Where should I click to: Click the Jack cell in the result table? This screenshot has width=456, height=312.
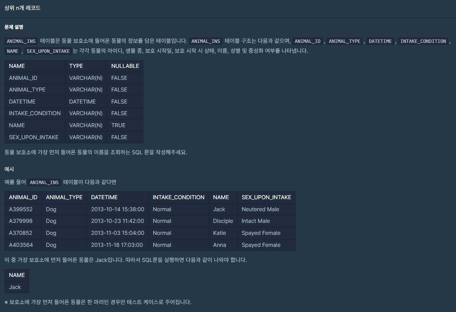coord(15,287)
